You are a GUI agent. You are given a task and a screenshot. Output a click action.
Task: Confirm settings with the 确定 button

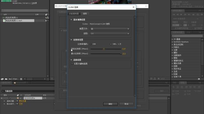pos(110,104)
